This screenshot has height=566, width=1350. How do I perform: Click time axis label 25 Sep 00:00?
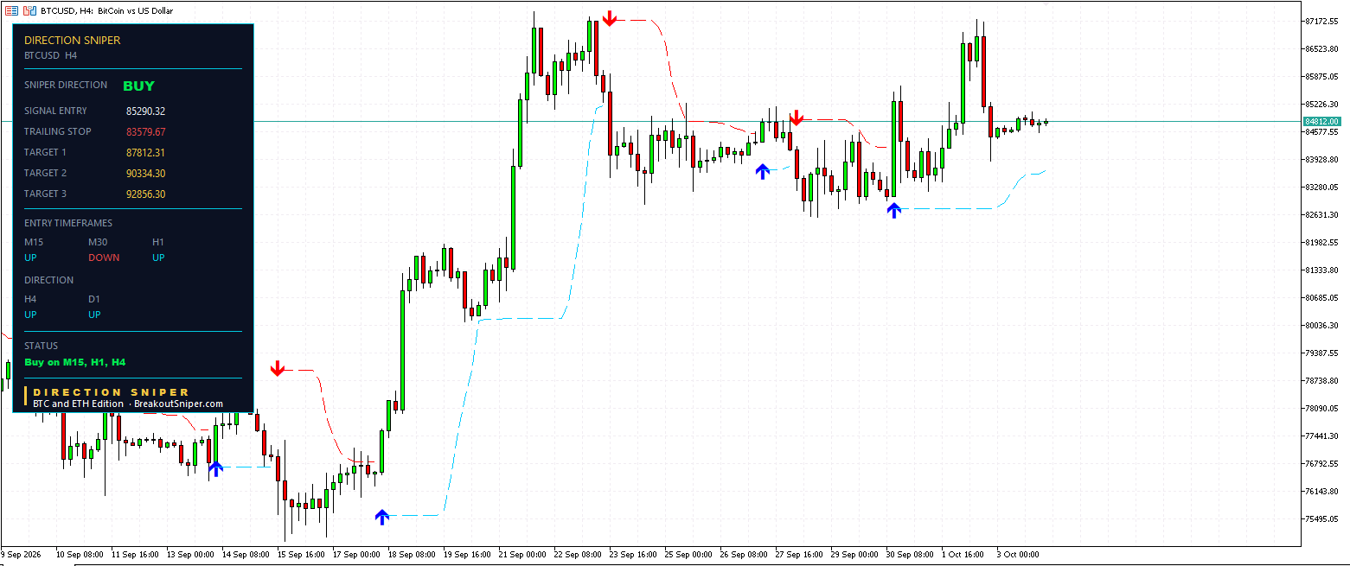pyautogui.click(x=689, y=554)
